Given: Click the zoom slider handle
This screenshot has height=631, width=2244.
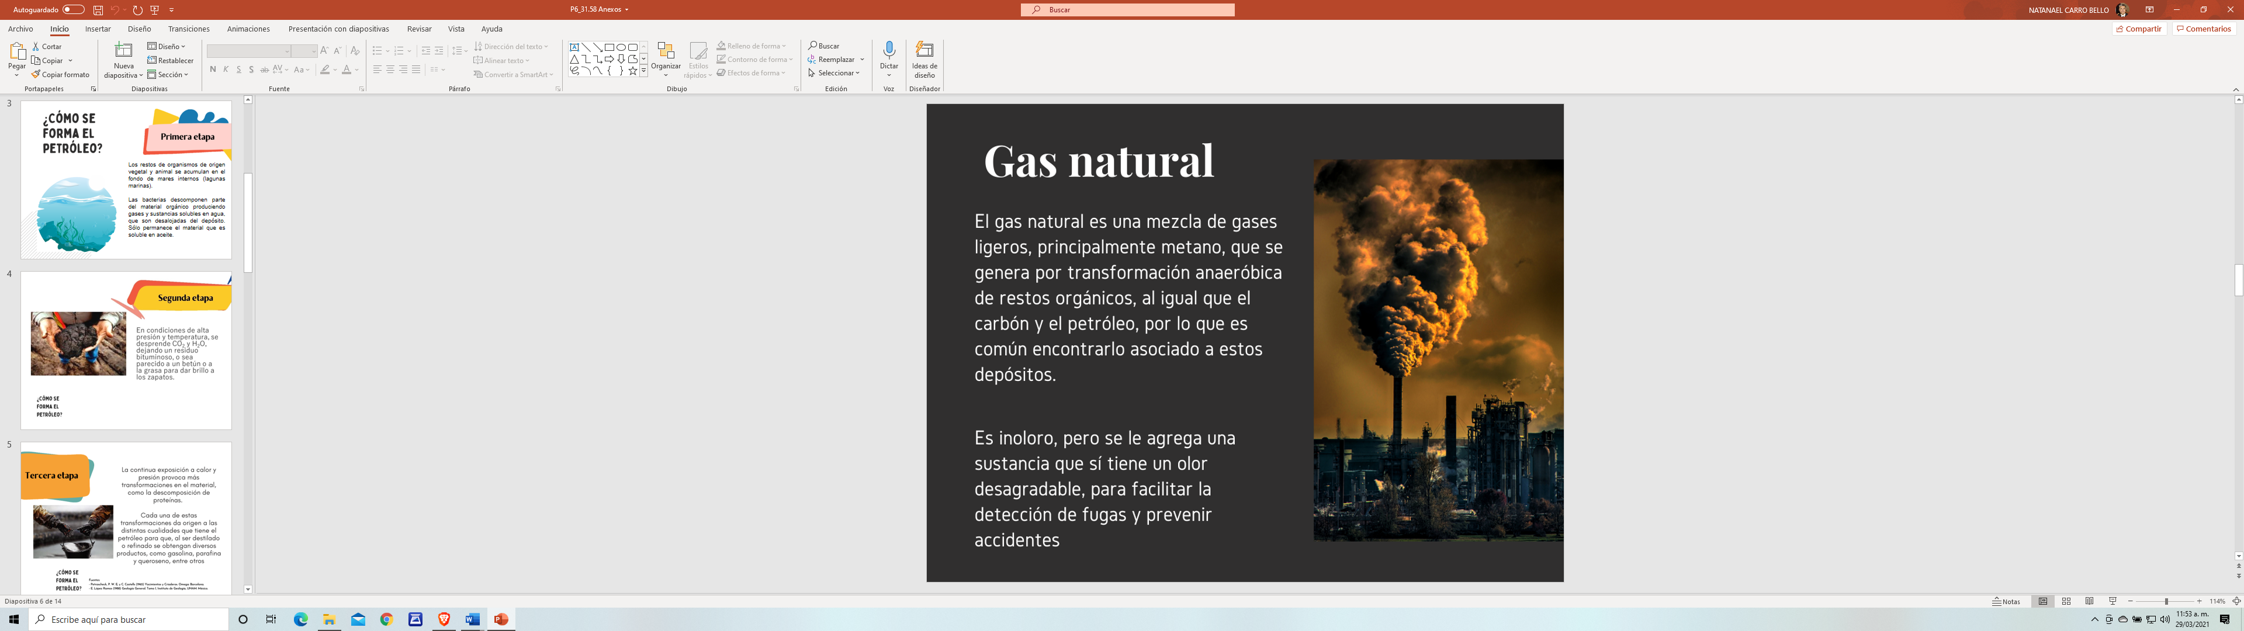Looking at the screenshot, I should [x=2166, y=601].
